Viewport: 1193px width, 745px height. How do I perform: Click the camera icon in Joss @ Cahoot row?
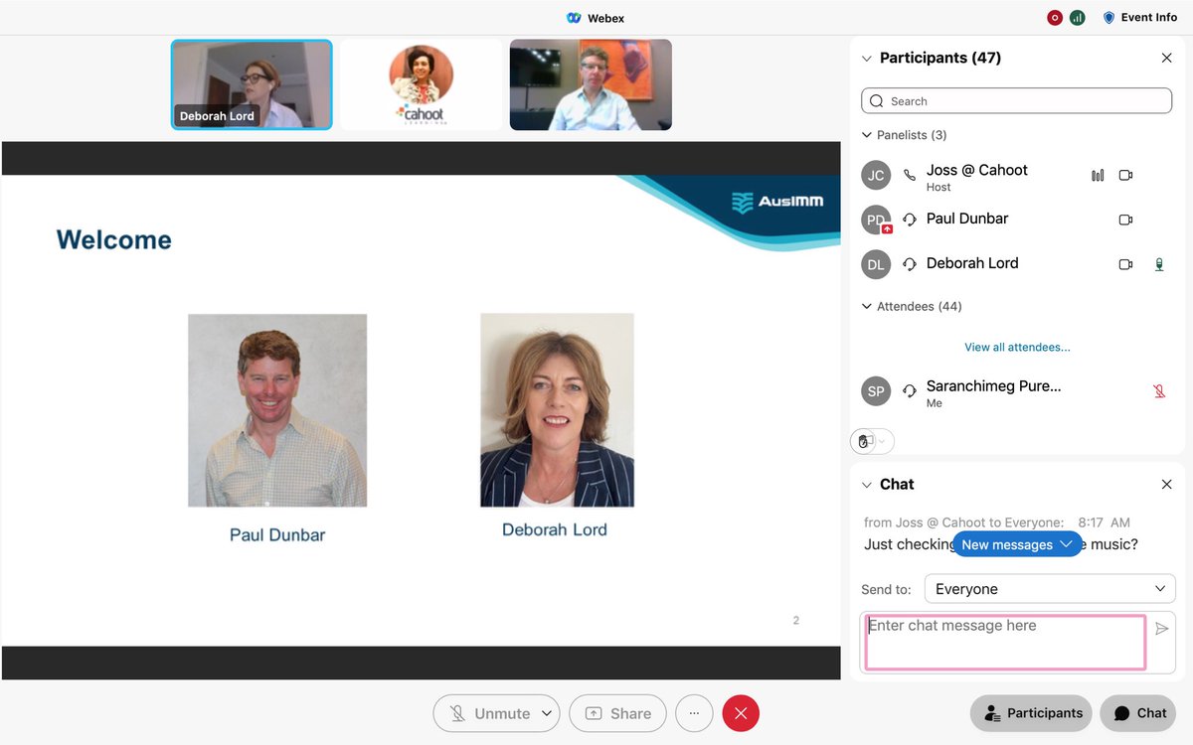(x=1125, y=176)
